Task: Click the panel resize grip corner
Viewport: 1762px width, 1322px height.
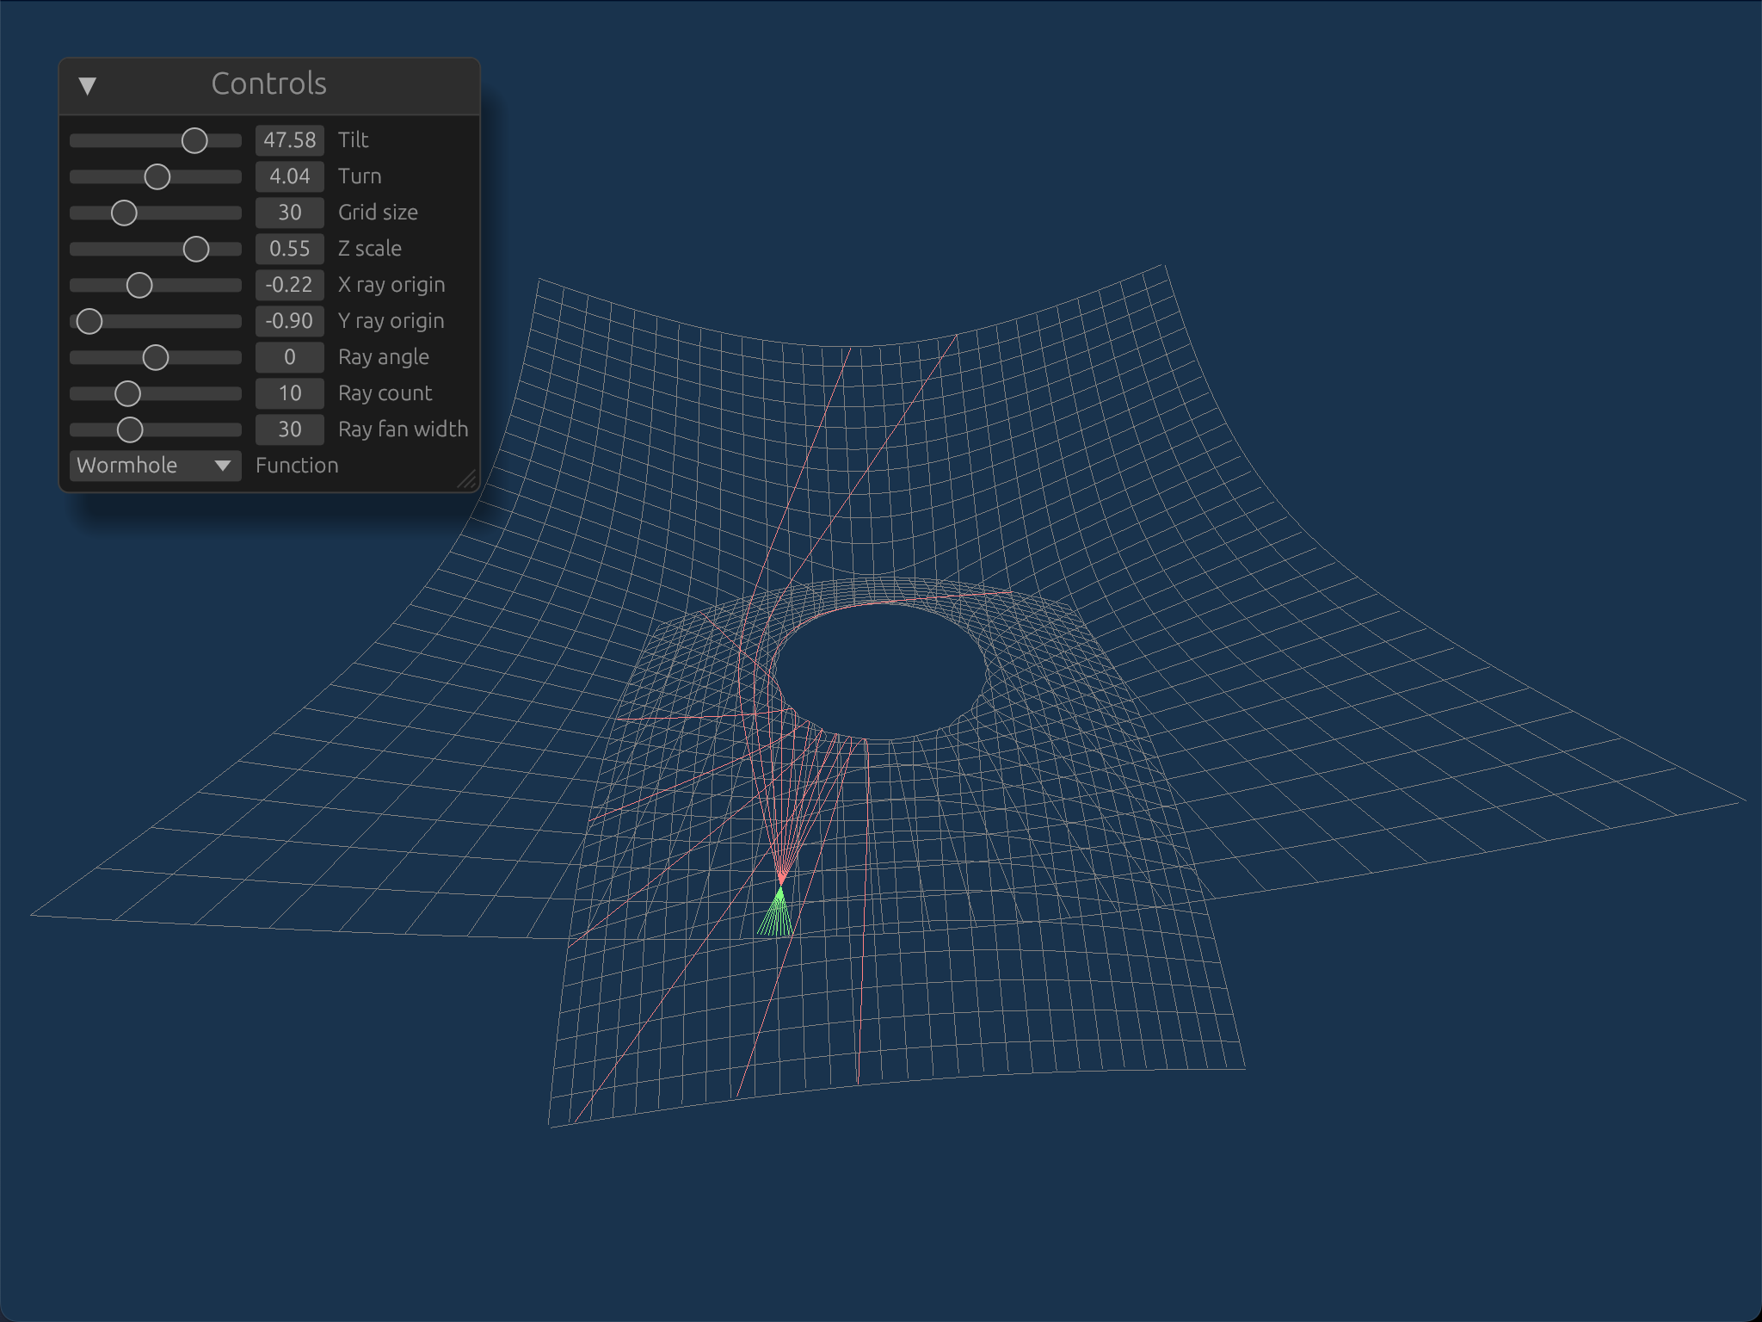Action: [468, 480]
